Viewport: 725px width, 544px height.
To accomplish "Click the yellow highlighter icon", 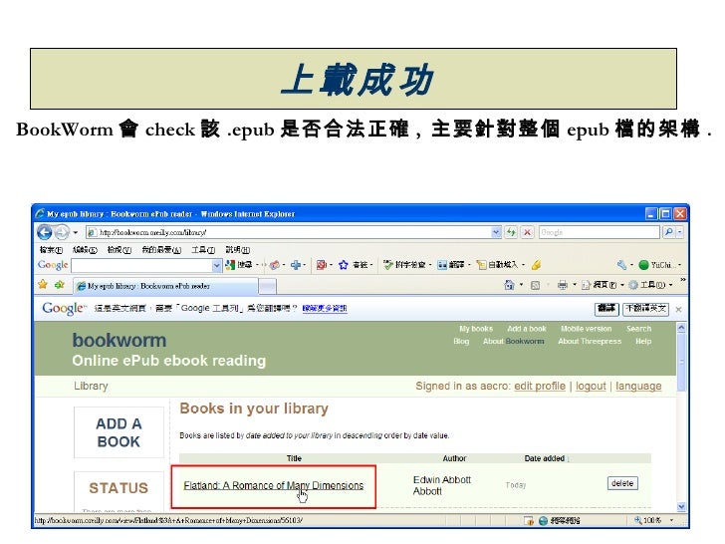I will [536, 265].
